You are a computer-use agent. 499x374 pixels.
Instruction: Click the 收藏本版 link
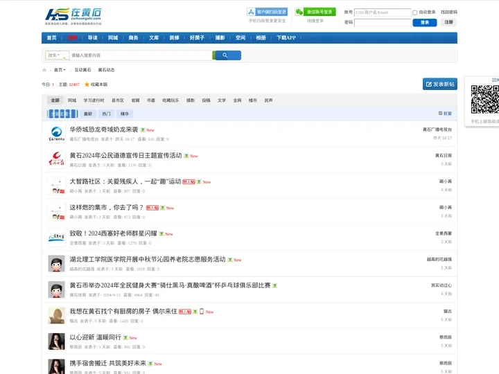99,84
